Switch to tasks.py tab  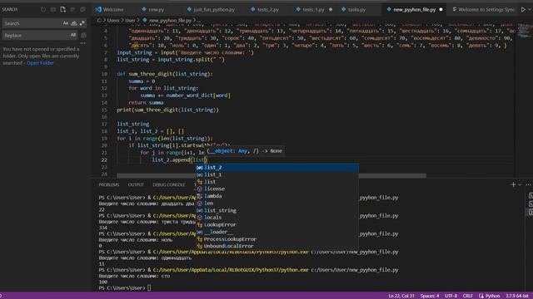[x=356, y=9]
